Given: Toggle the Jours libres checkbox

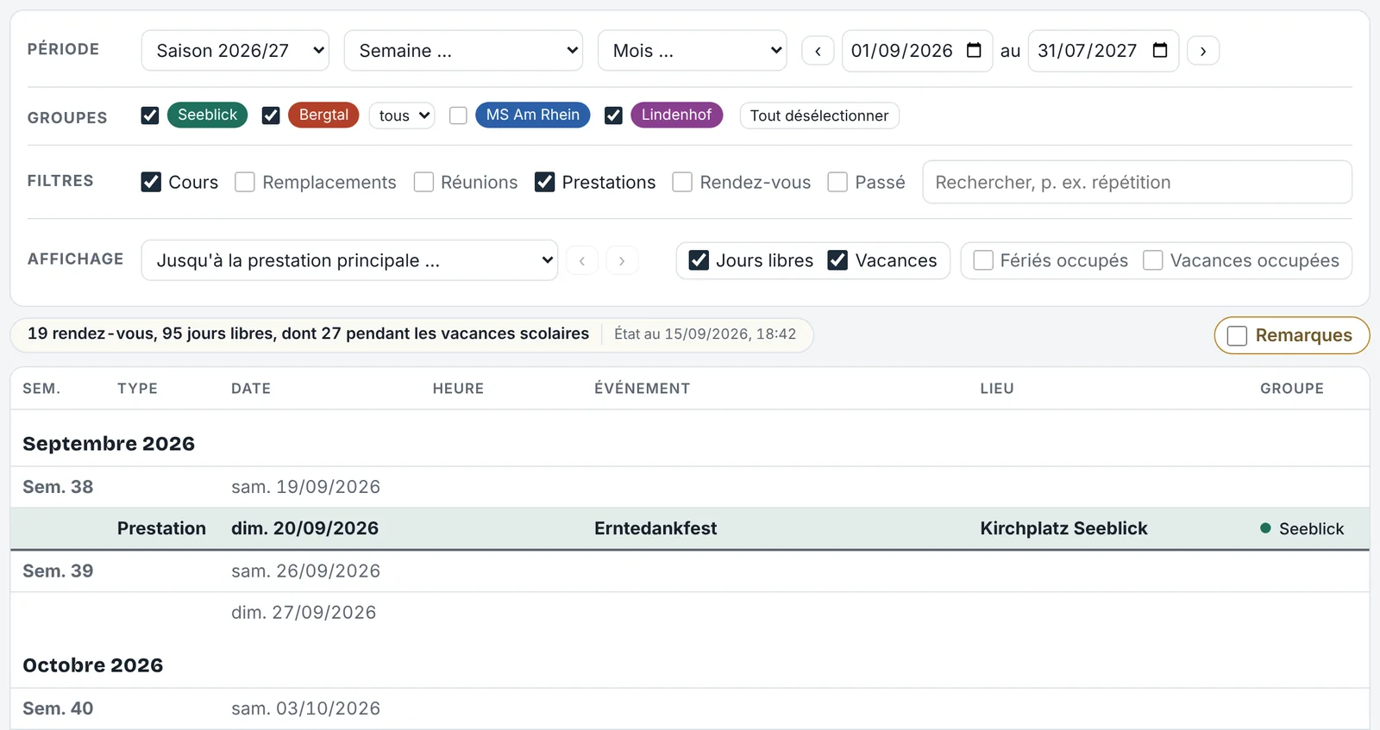Looking at the screenshot, I should point(699,260).
